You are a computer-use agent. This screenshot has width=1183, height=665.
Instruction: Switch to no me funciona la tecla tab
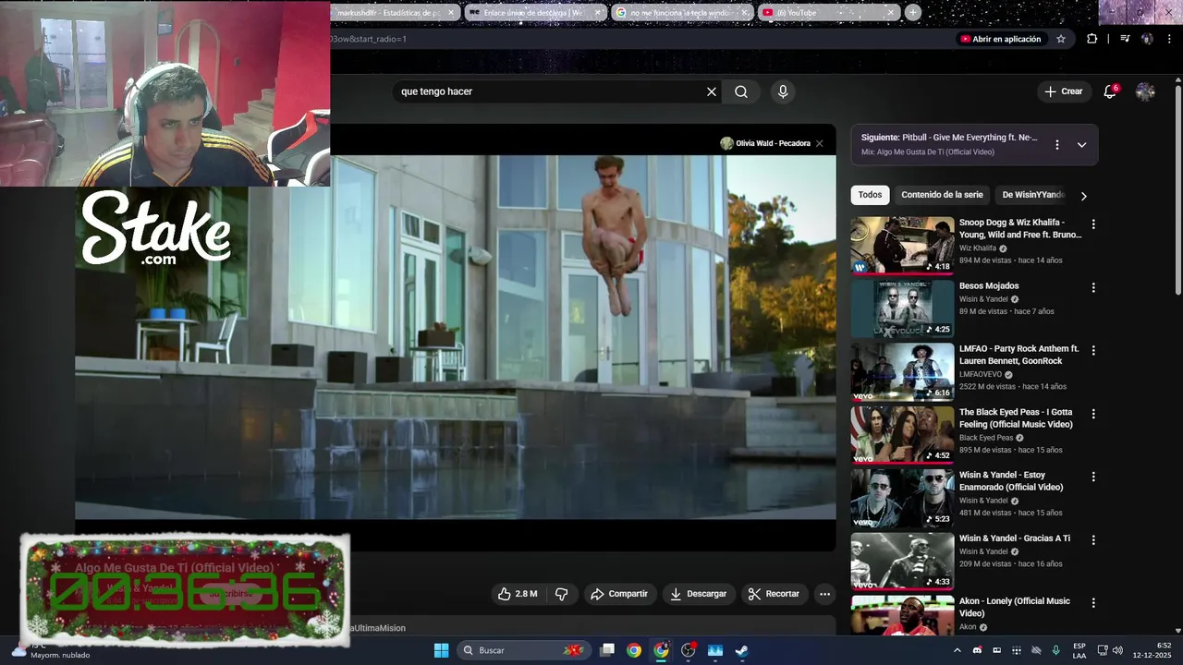681,13
